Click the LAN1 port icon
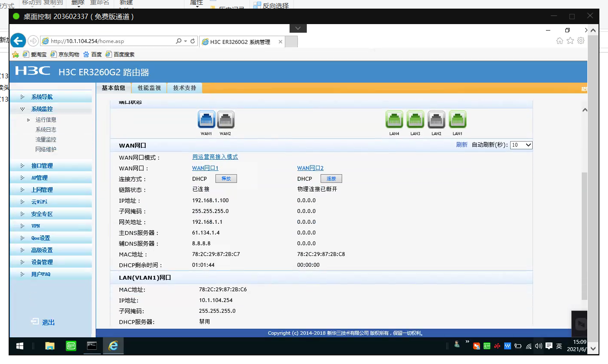This screenshot has width=608, height=364. 457,120
